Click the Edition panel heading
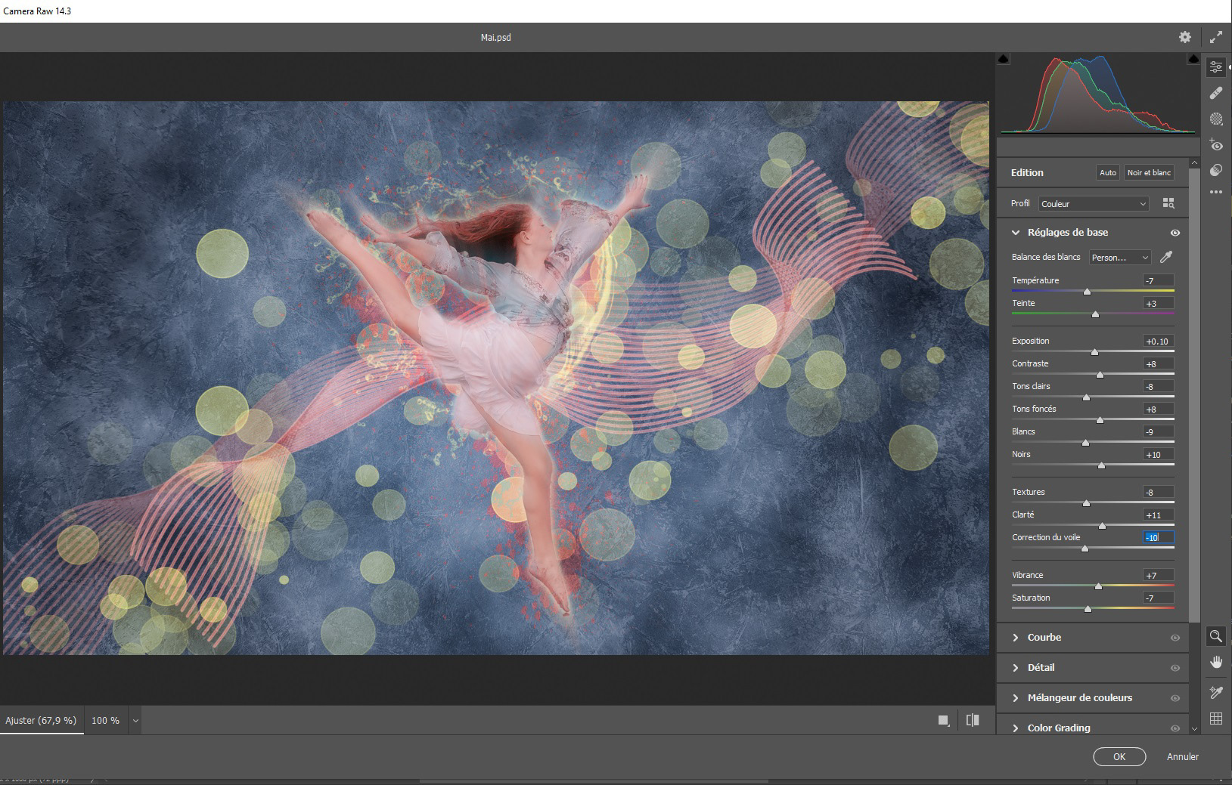1232x785 pixels. (1027, 173)
